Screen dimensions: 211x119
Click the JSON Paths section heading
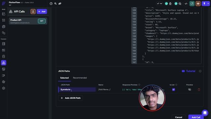[64, 71]
